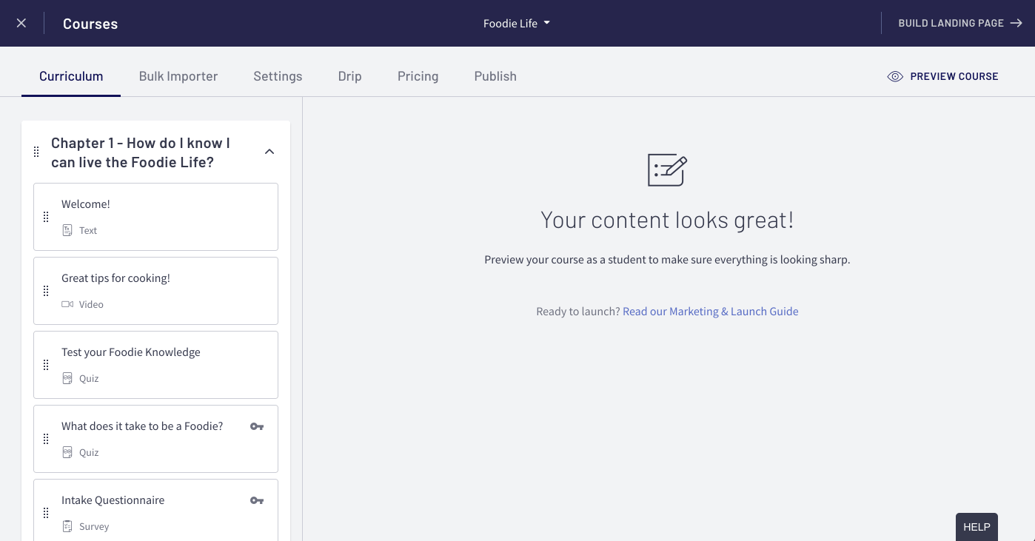
Task: Select Chapter 1 title heading
Action: click(141, 152)
